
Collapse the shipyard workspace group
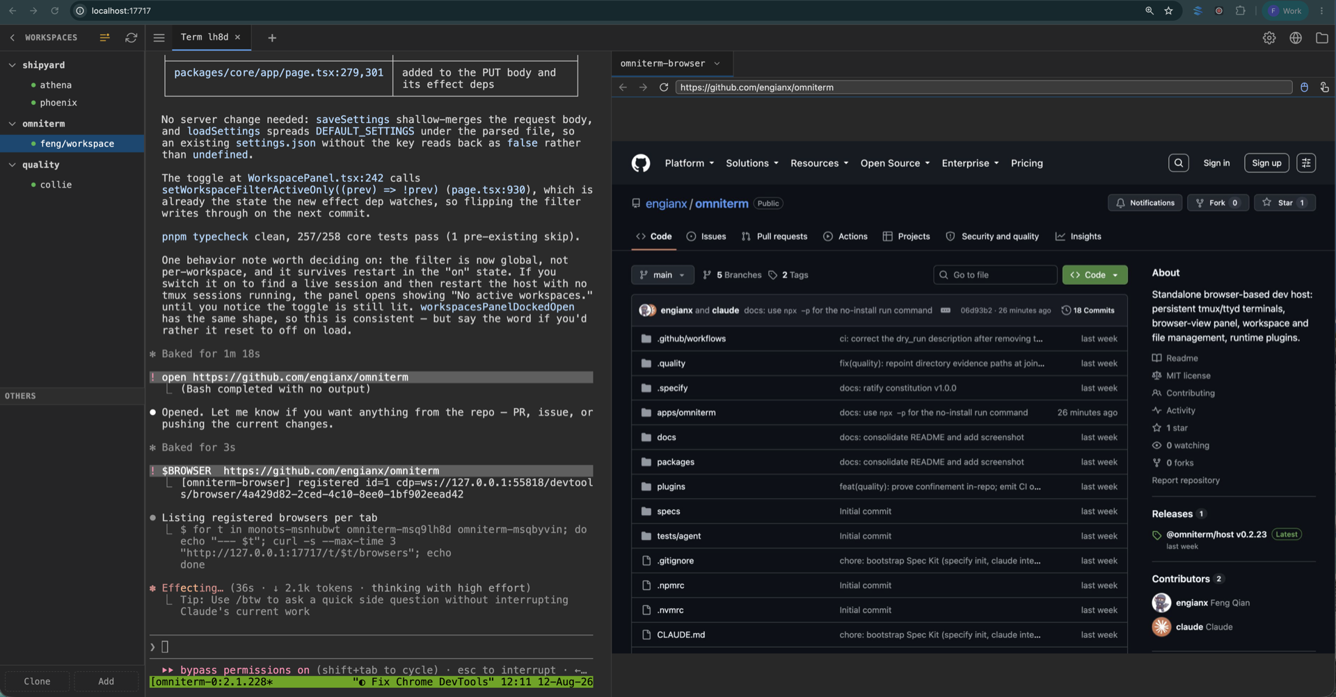(x=13, y=65)
